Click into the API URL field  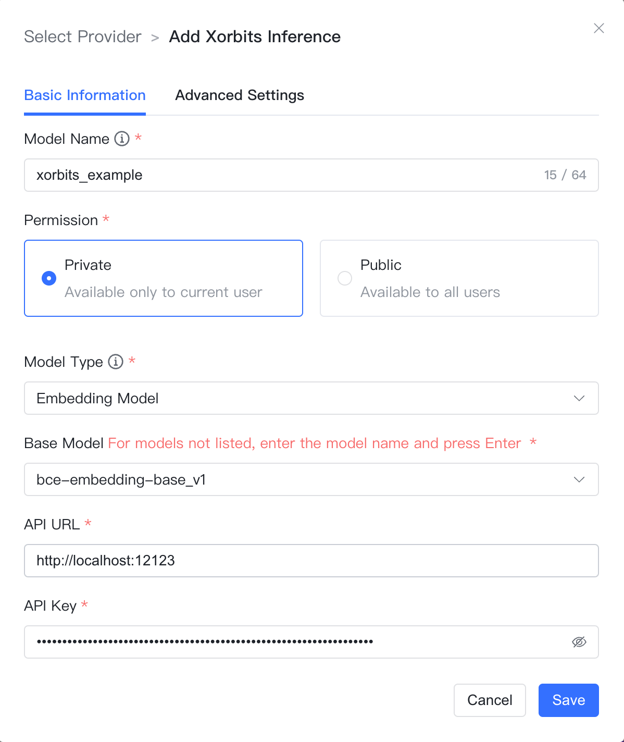(311, 561)
